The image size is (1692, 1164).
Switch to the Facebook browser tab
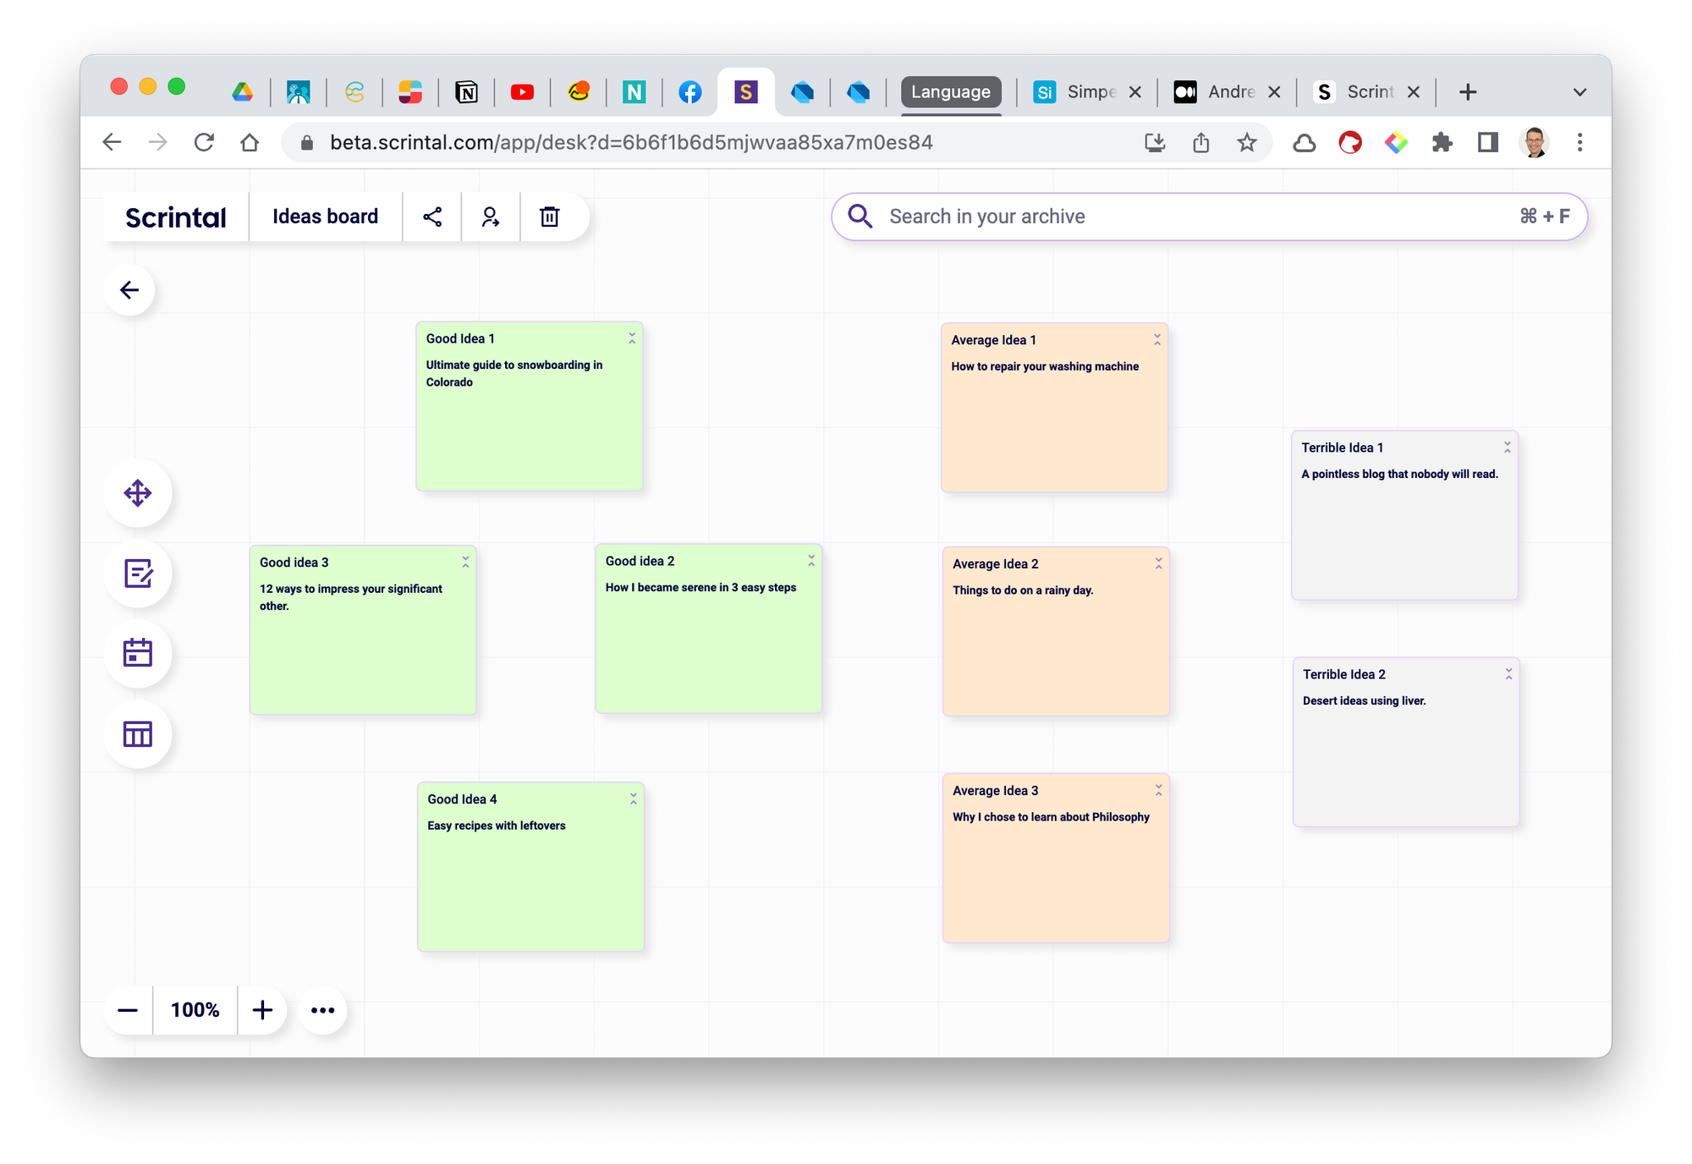(690, 92)
